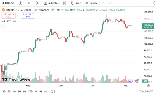This screenshot has height=95, width=155.
Task: Open the candlestick chart style menu
Action: click(x=37, y=3)
